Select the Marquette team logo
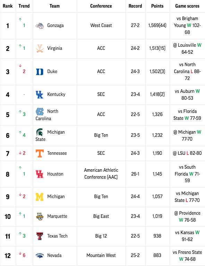 tap(40, 216)
